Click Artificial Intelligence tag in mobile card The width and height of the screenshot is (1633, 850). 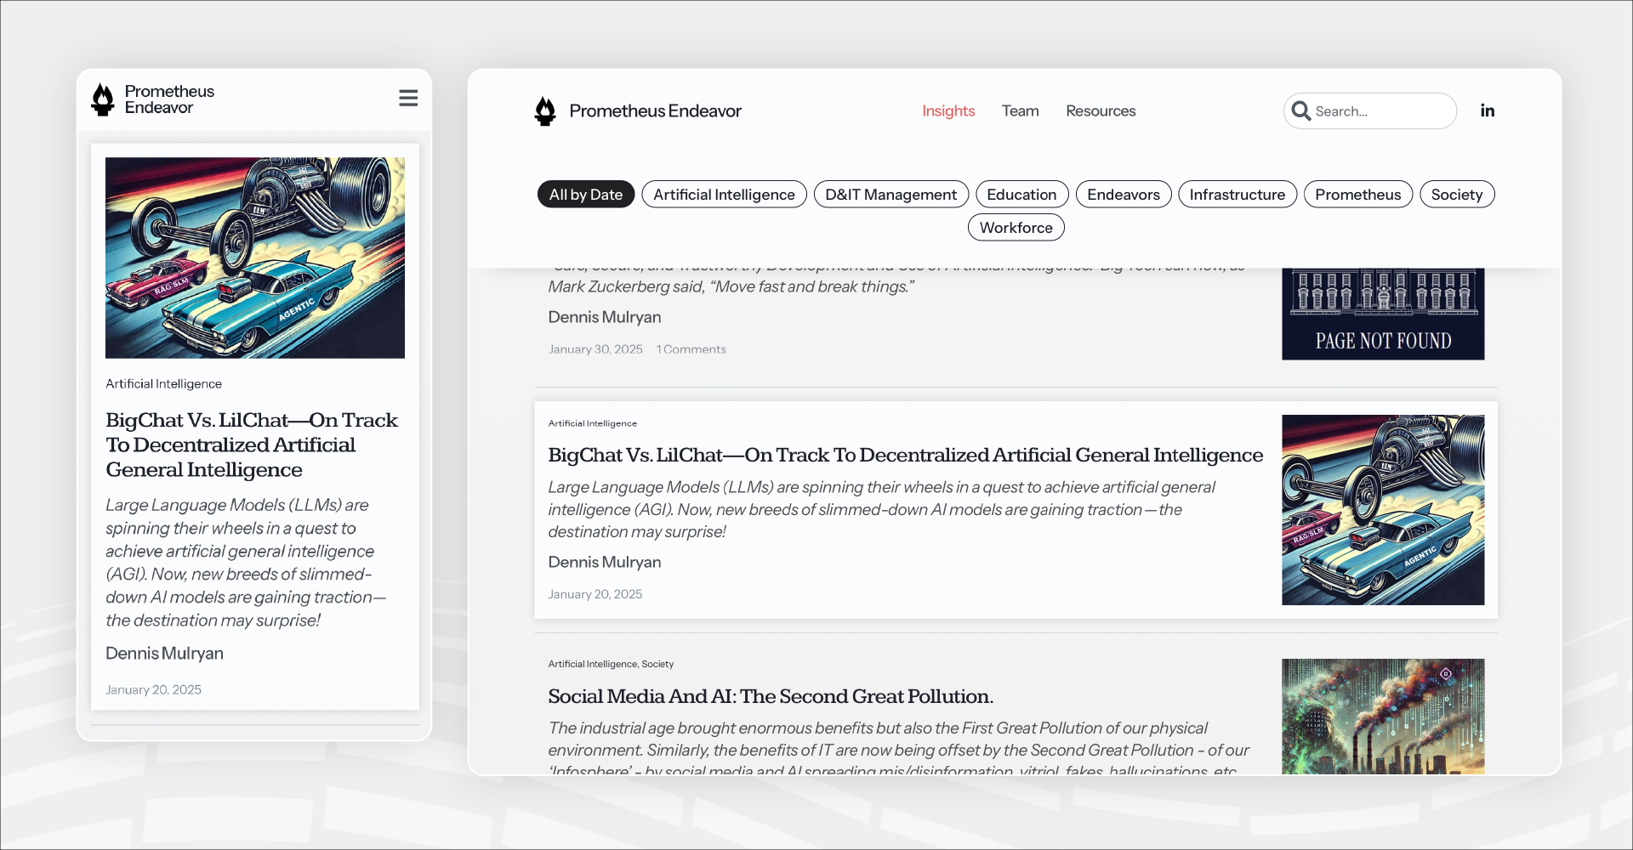pyautogui.click(x=163, y=383)
